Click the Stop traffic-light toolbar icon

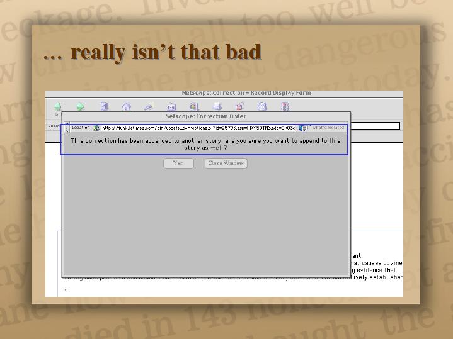click(285, 106)
